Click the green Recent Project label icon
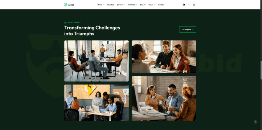Image resolution: width=262 pixels, height=130 pixels. point(65,22)
